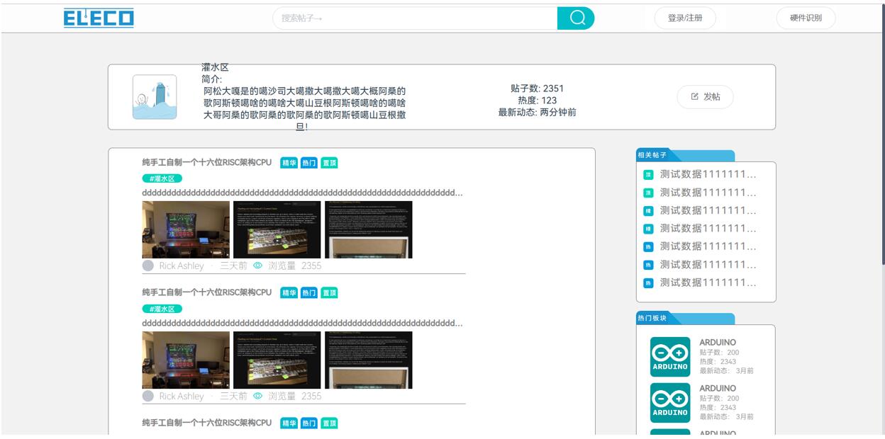
Task: Click the Rick Ashley name under second post
Action: point(182,397)
